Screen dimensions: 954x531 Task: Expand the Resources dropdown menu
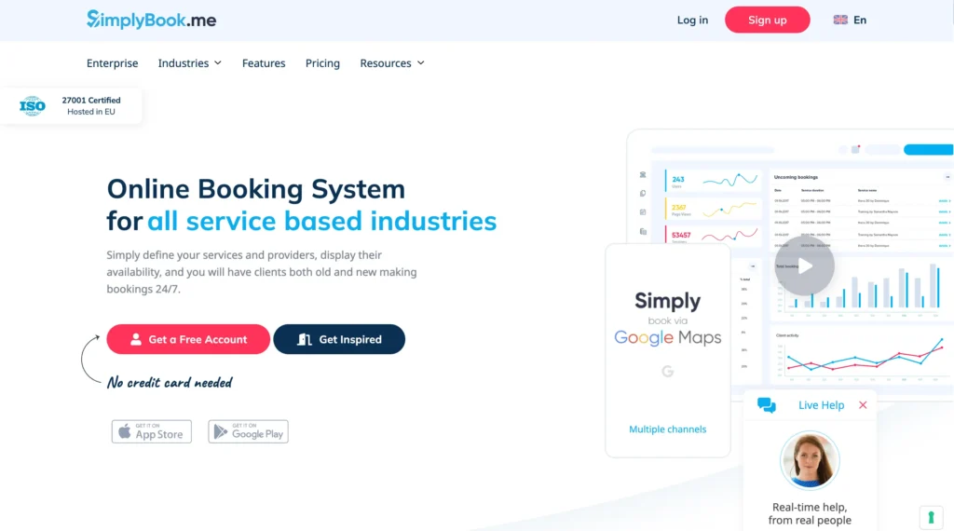point(392,63)
